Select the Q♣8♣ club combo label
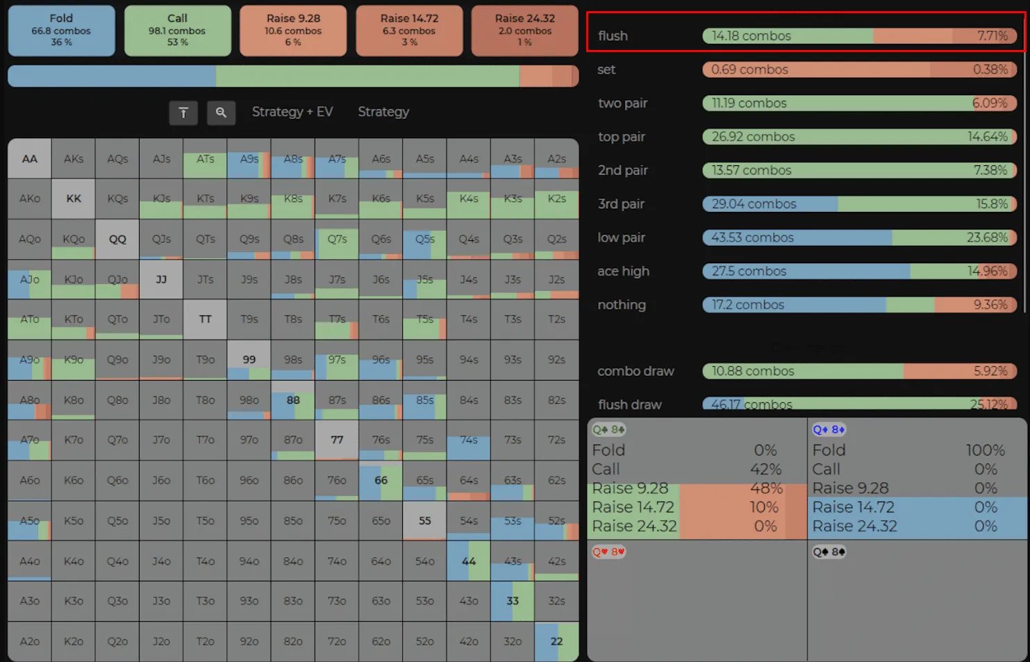The height and width of the screenshot is (662, 1030). [608, 429]
